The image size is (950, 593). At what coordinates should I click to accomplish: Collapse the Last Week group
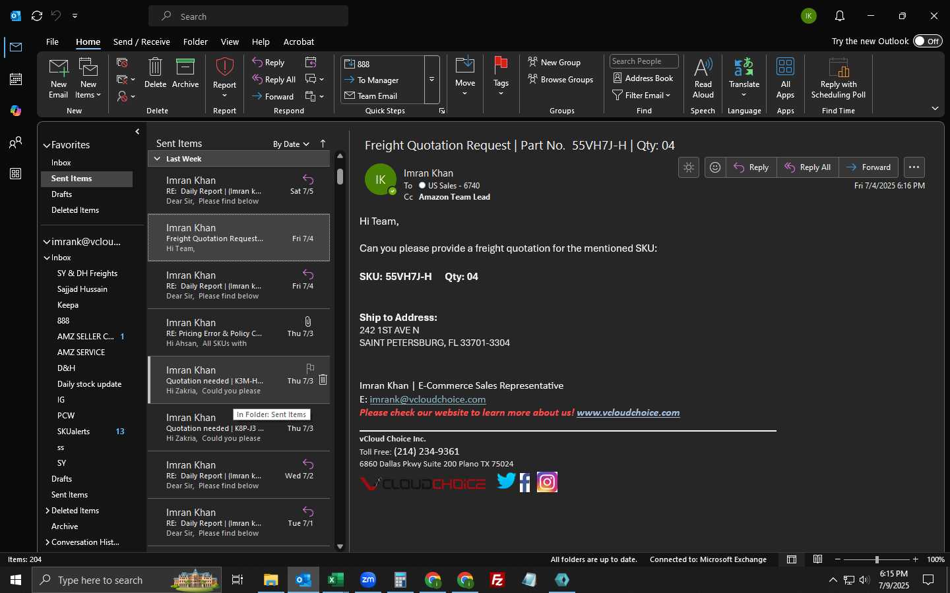click(x=157, y=159)
